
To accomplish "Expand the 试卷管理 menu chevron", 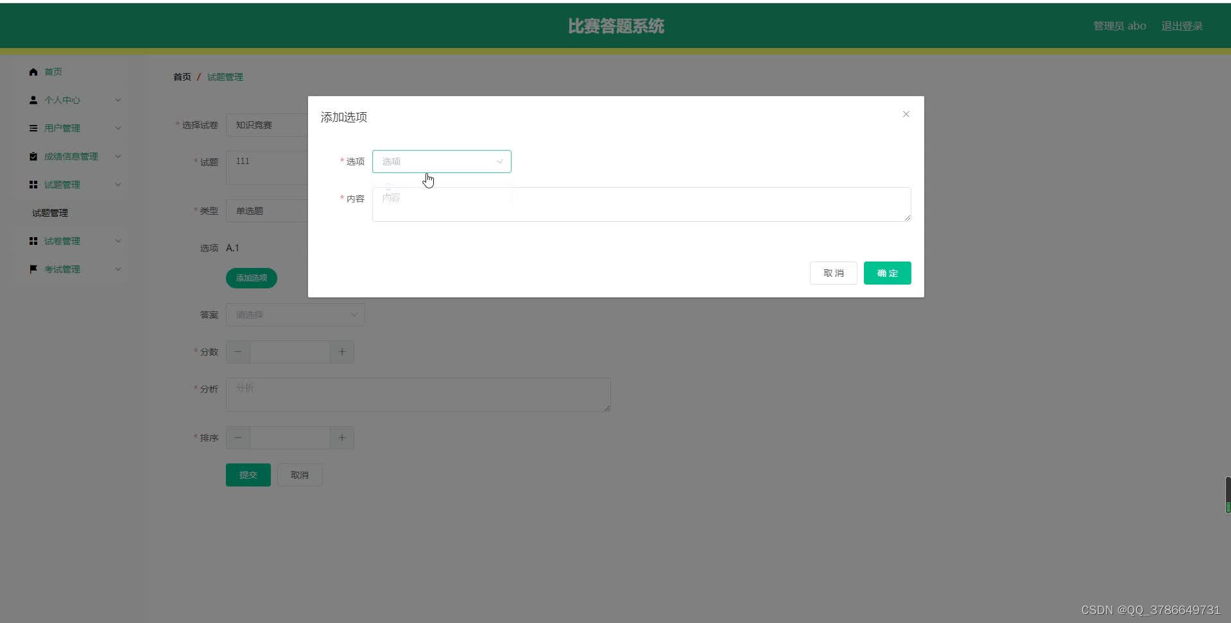I will click(x=118, y=241).
